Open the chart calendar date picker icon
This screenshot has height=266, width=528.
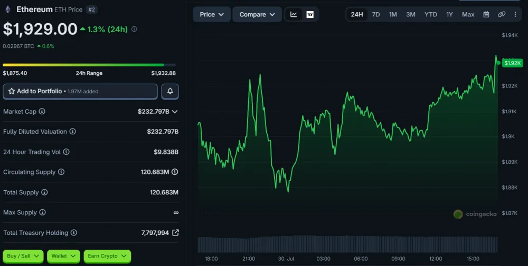[x=486, y=14]
